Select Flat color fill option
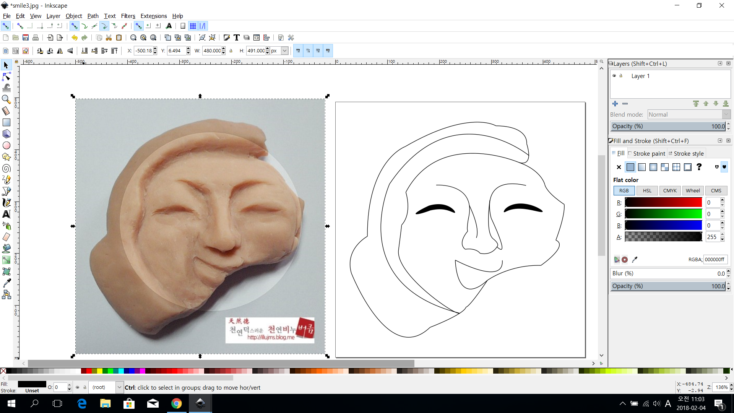 coord(630,167)
